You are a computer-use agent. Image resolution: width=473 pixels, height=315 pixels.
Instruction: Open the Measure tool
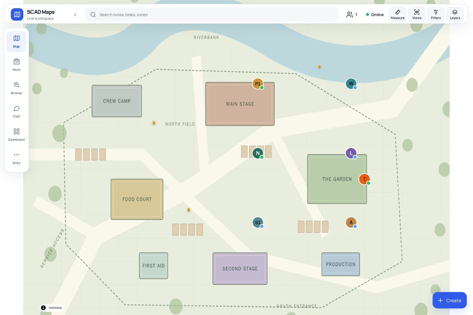[x=397, y=14]
